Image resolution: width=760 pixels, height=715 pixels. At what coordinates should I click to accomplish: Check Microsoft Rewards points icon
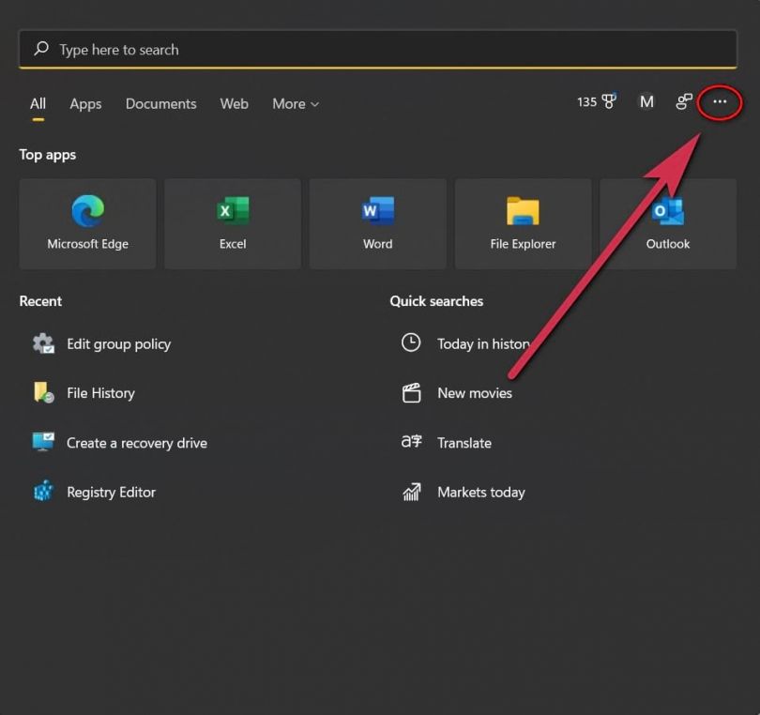pos(596,102)
